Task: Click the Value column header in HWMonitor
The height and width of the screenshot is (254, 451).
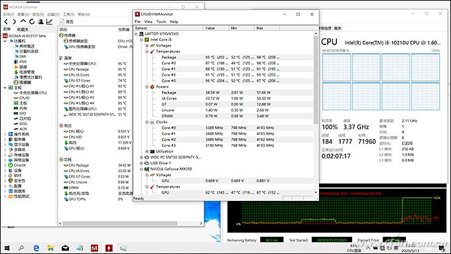Action: tap(216, 28)
